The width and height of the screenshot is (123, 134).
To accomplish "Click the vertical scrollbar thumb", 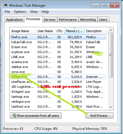I will point(110,55).
